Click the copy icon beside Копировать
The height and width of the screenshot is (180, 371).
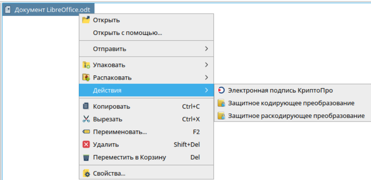86,106
